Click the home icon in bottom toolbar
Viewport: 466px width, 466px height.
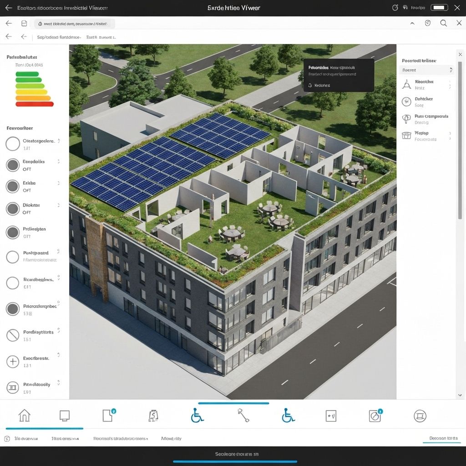pos(24,415)
